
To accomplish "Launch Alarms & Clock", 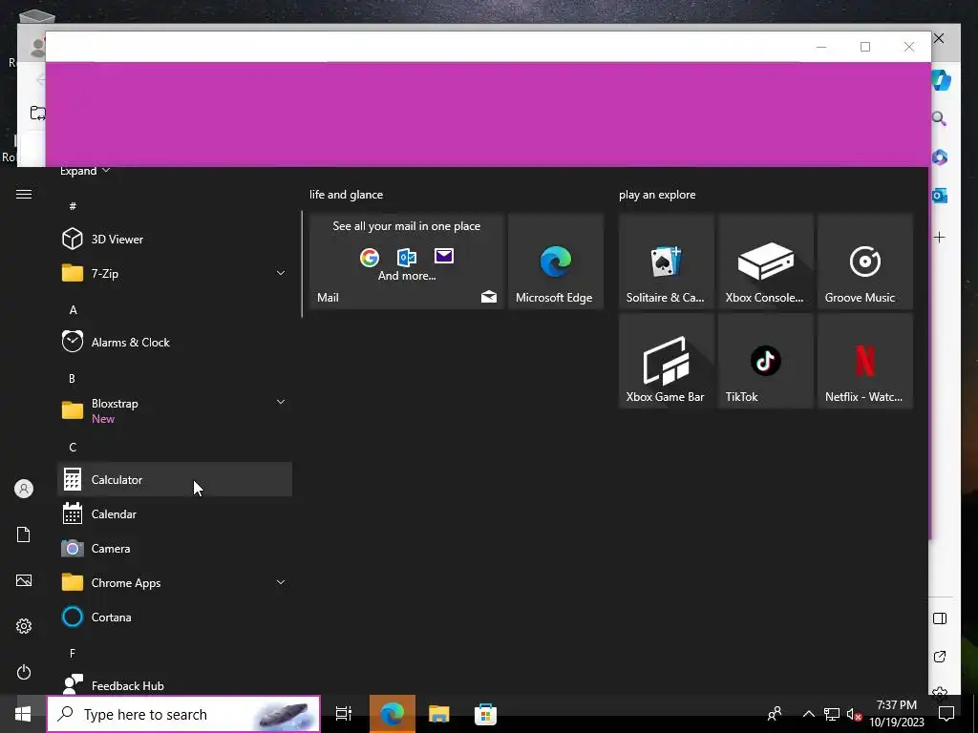I will (x=175, y=343).
